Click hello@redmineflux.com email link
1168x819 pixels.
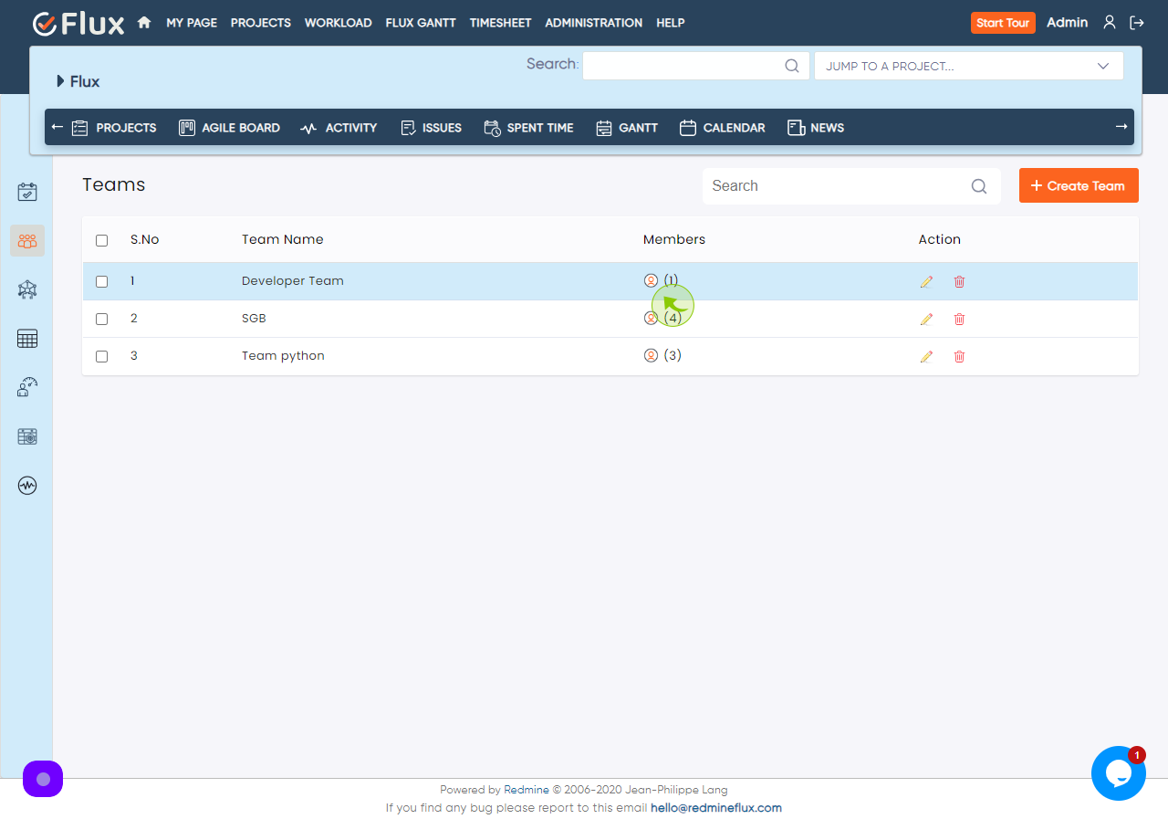[716, 808]
